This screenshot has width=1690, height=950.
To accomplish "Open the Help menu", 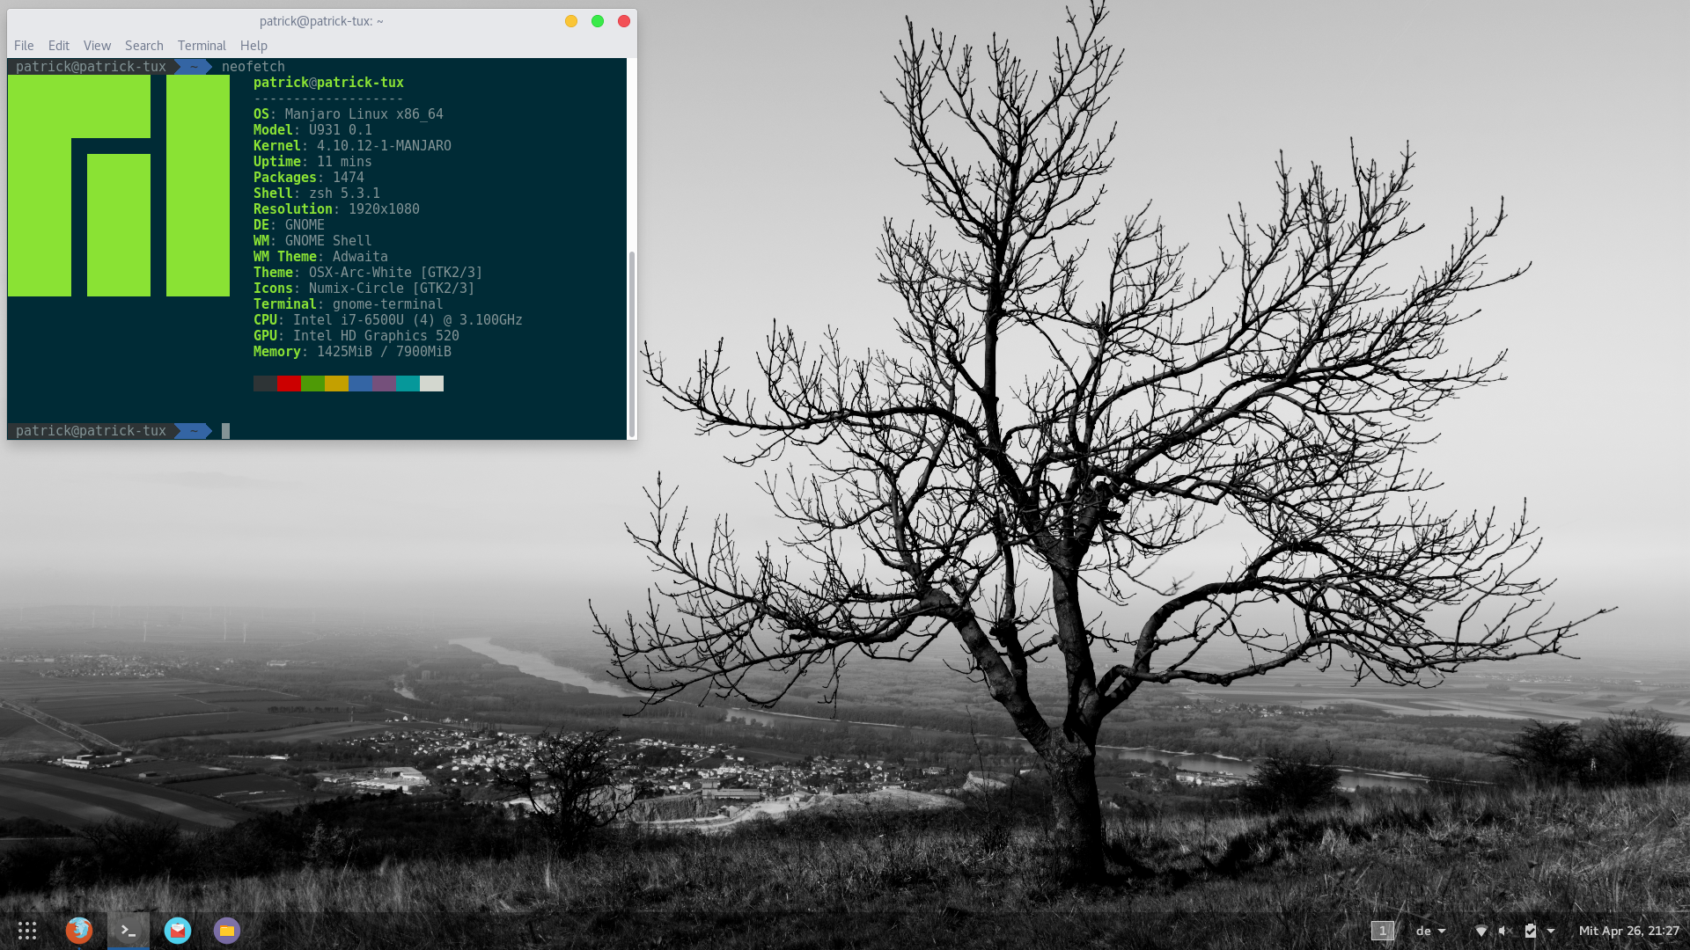I will pos(253,46).
